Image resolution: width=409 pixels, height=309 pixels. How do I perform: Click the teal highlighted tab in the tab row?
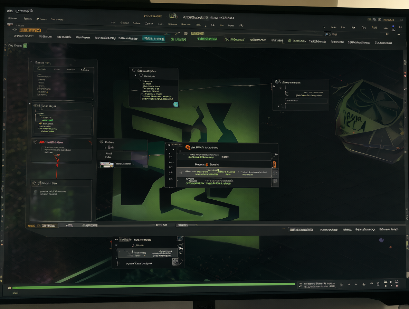154,39
